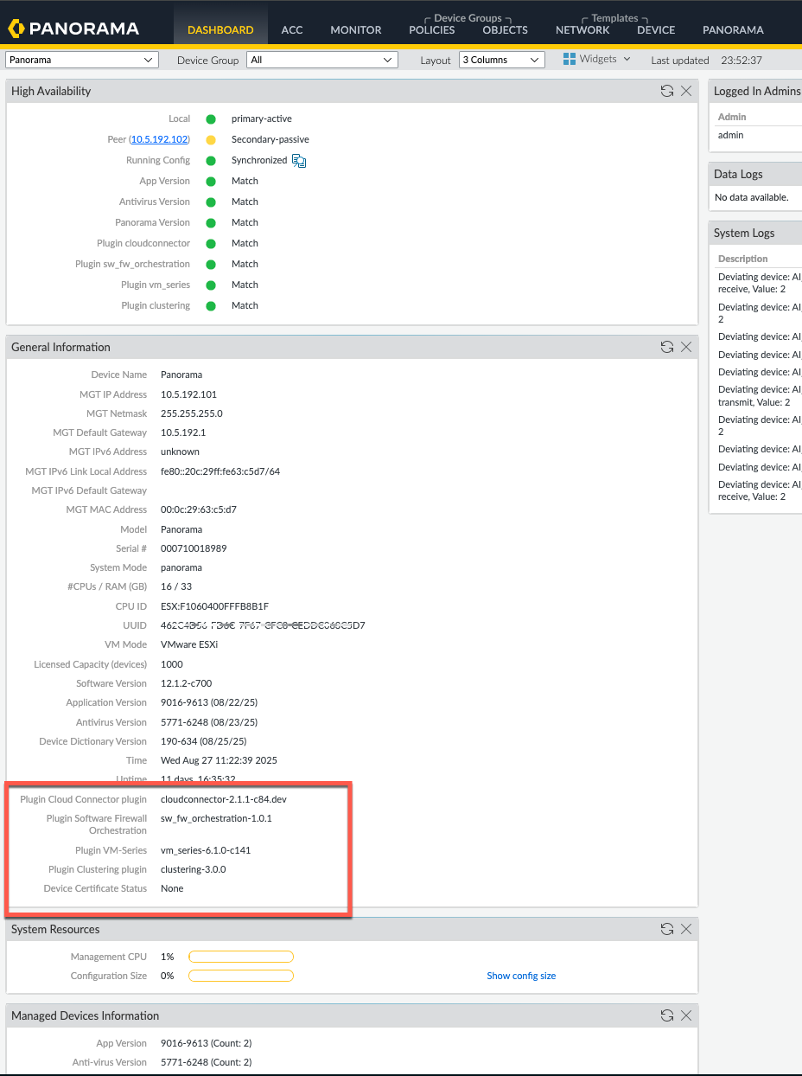Click the green dot for Running Config

tap(211, 160)
